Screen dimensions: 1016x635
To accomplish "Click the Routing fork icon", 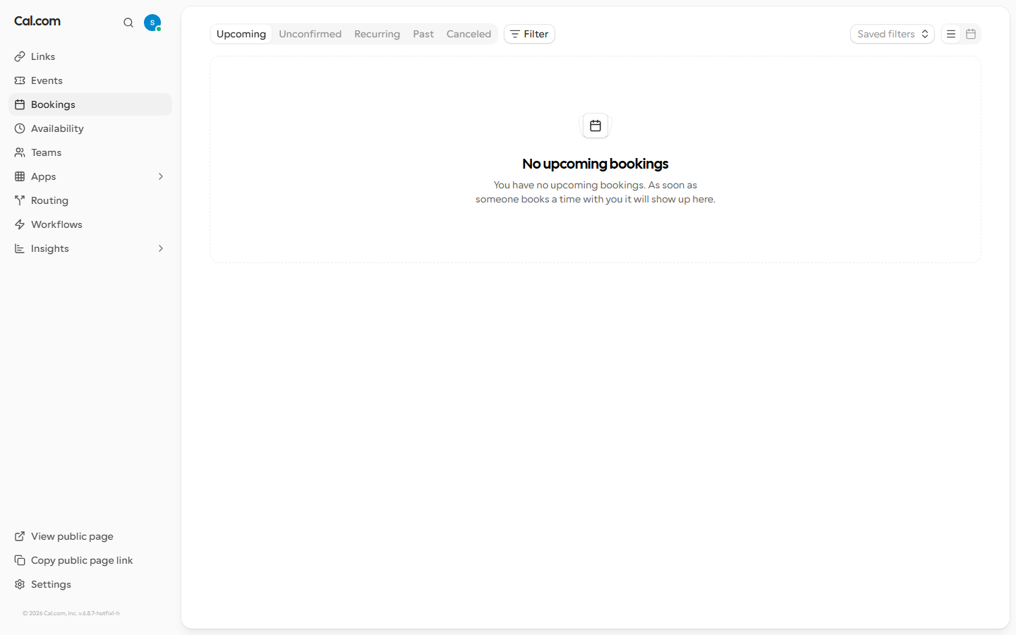I will (20, 200).
